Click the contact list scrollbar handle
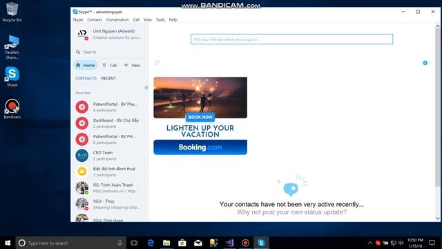The image size is (442, 249). (x=146, y=88)
